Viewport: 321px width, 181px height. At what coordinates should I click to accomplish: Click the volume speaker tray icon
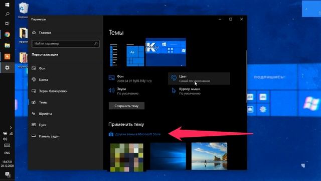5,139
